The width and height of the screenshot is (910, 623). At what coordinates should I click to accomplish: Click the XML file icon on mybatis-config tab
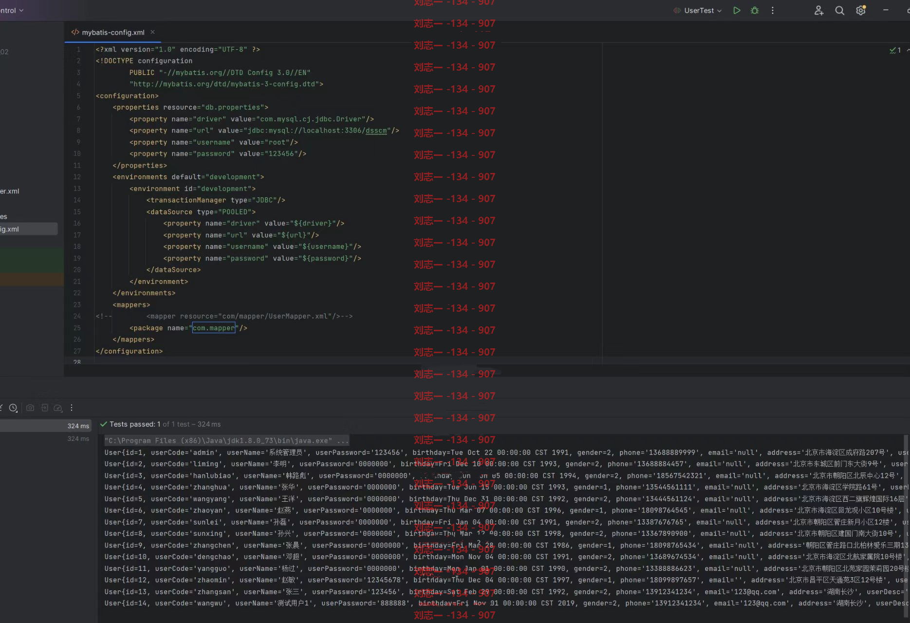[75, 32]
